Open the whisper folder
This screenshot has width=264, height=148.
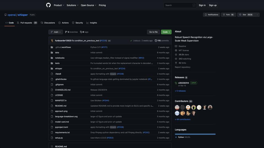pyautogui.click(x=59, y=69)
